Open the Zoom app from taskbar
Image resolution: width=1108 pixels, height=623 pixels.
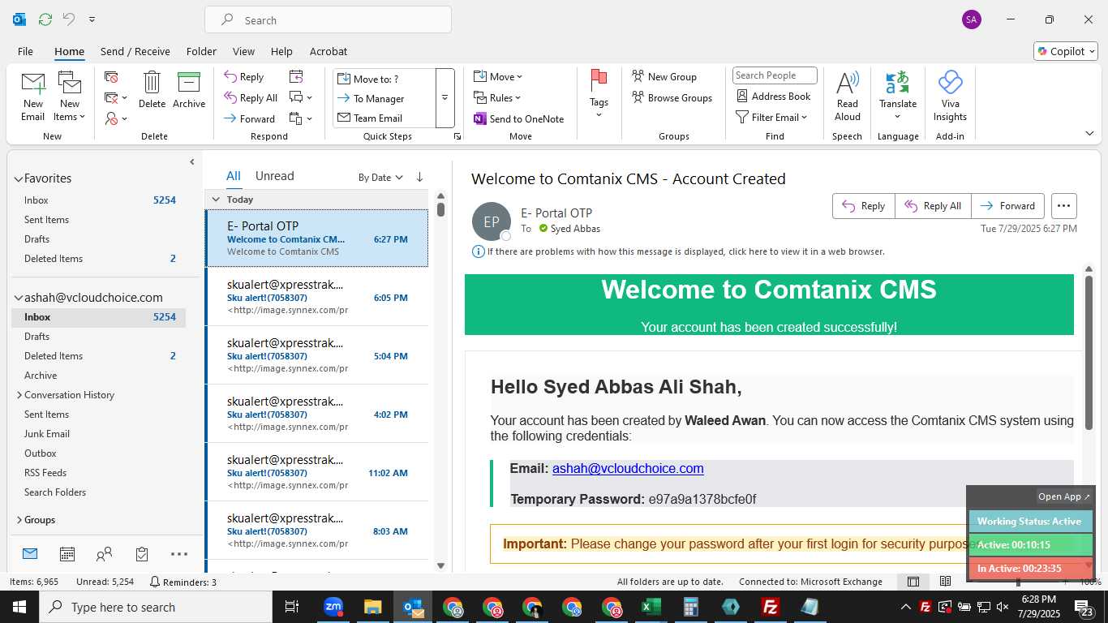tap(333, 607)
